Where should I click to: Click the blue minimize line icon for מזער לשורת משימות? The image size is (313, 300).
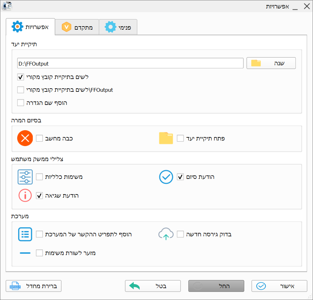point(25,253)
